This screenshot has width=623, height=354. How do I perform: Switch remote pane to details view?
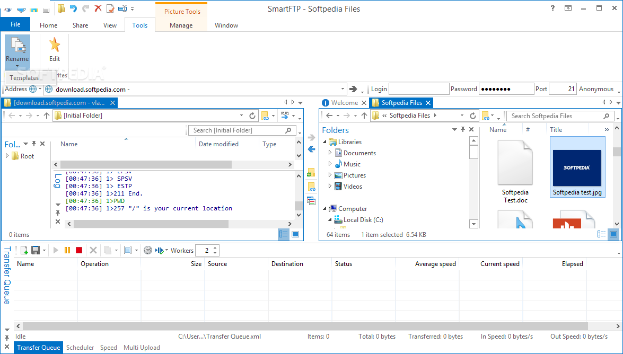click(x=283, y=234)
